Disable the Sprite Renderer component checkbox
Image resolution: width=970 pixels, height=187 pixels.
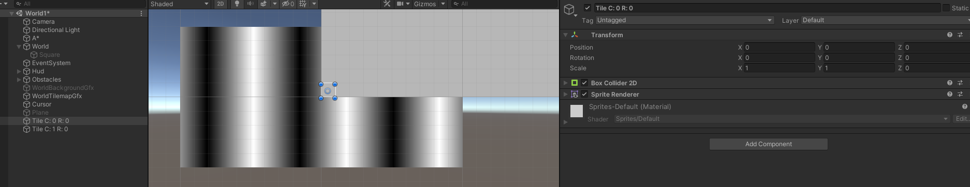click(584, 94)
